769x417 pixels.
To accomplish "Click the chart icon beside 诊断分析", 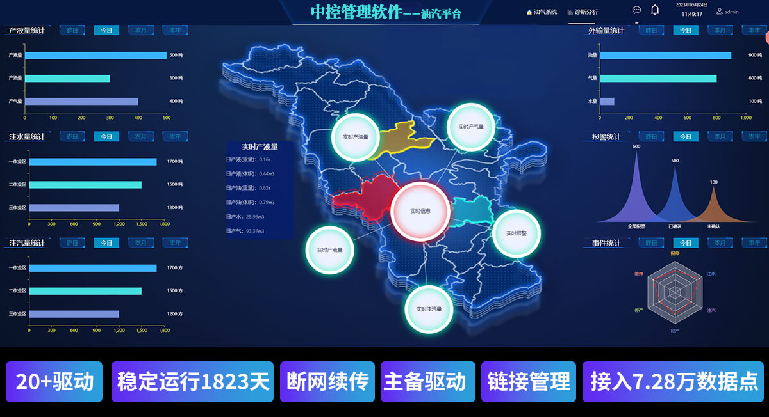I will (570, 12).
